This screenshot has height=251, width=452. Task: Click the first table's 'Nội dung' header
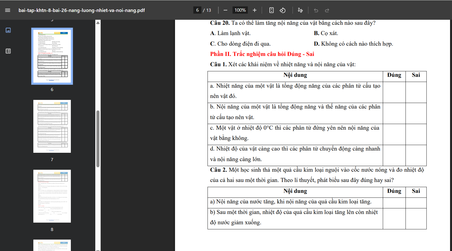pos(295,75)
